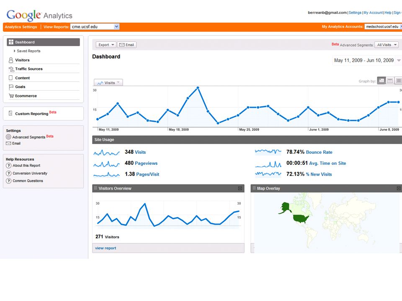The image size is (402, 301).
Task: Click Common Questions help link
Action: 28,181
